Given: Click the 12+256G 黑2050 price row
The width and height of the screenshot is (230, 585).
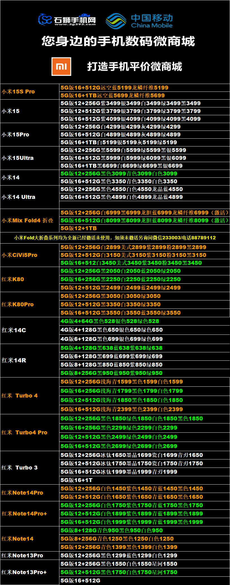Looking at the screenshot, I should pyautogui.click(x=145, y=271).
